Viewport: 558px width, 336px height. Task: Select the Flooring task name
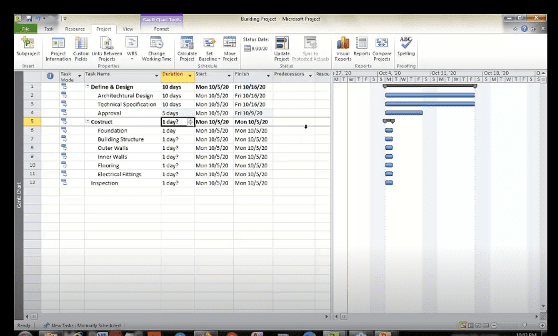point(108,165)
